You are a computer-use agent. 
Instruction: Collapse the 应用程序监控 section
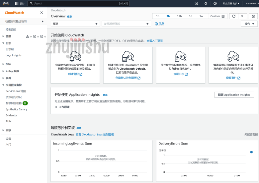pyautogui.click(x=3, y=85)
